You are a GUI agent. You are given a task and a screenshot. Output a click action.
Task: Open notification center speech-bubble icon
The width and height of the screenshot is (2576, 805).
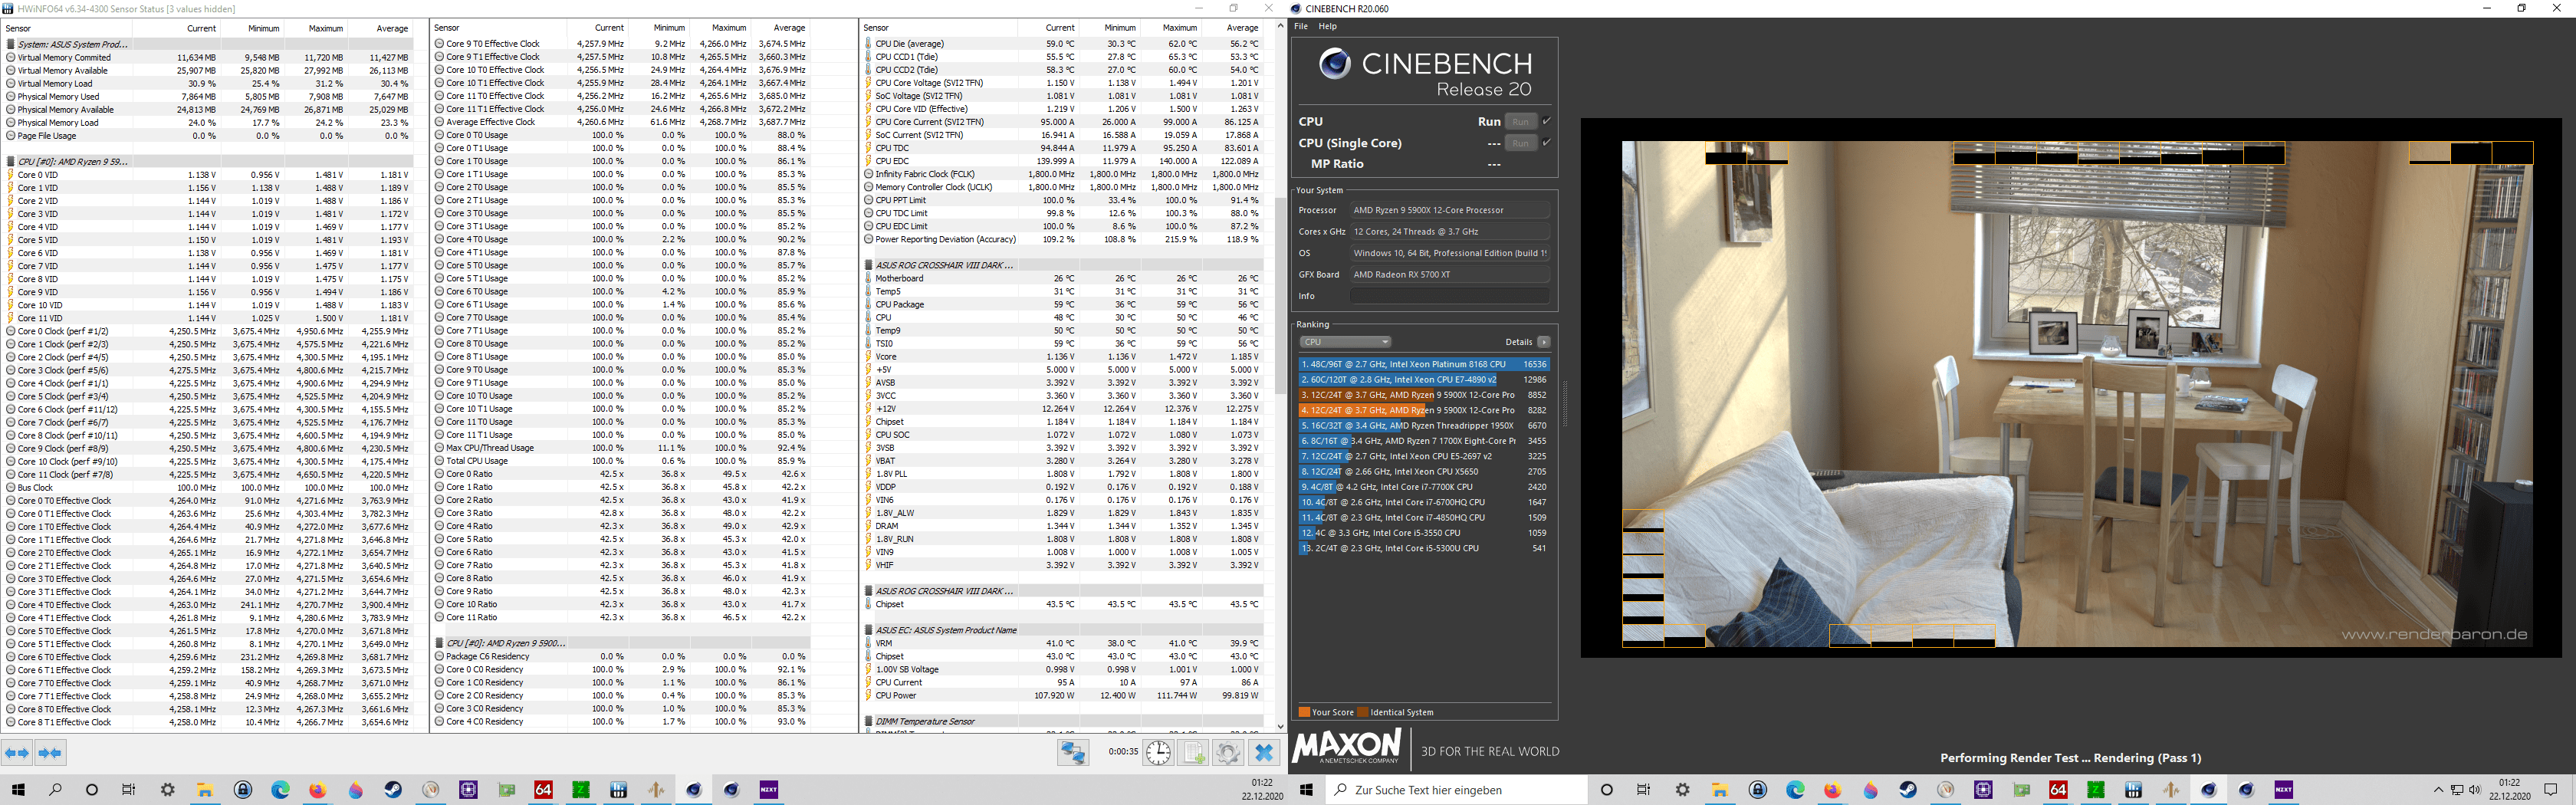click(2550, 790)
